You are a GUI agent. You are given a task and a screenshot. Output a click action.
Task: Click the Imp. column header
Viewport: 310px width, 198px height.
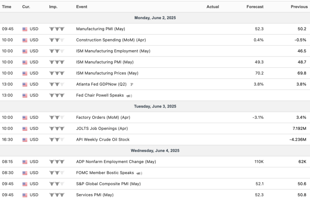pos(53,7)
